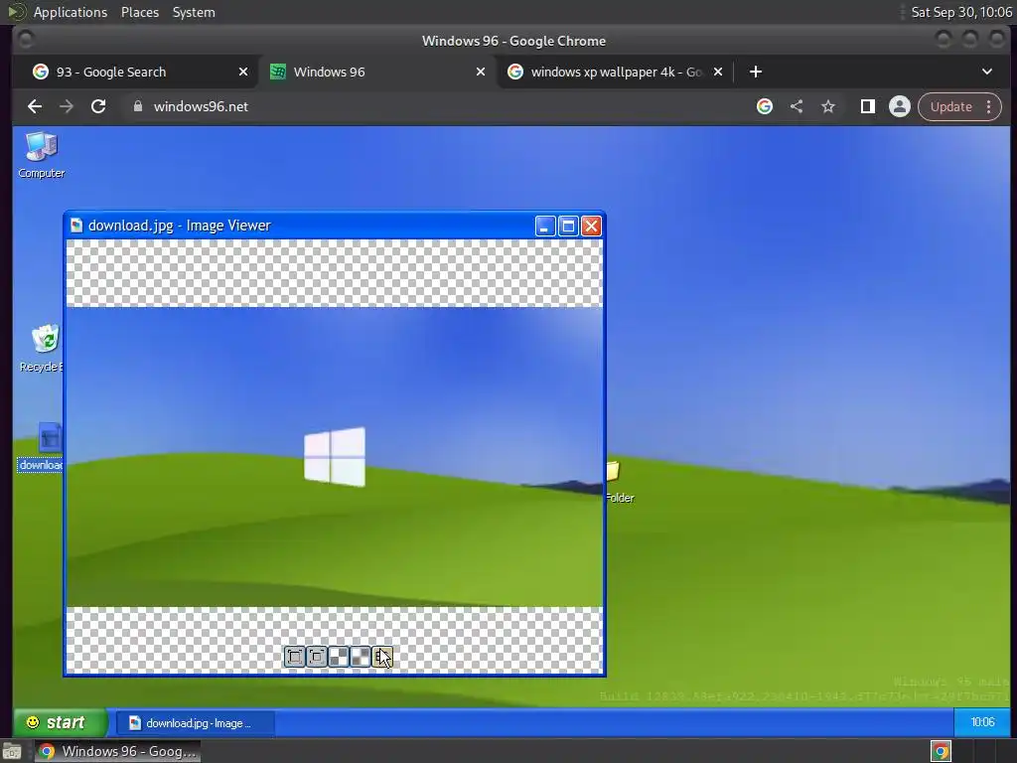Image resolution: width=1017 pixels, height=763 pixels.
Task: Click Windows 96 - Google Chrome taskbar entry
Action: [117, 751]
